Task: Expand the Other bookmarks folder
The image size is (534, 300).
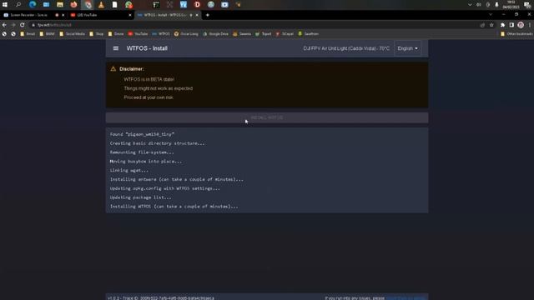Action: pyautogui.click(x=516, y=34)
